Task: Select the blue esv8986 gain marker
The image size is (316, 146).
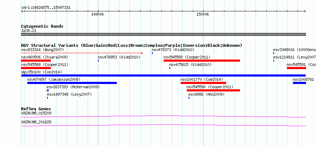Action: (x=189, y=98)
